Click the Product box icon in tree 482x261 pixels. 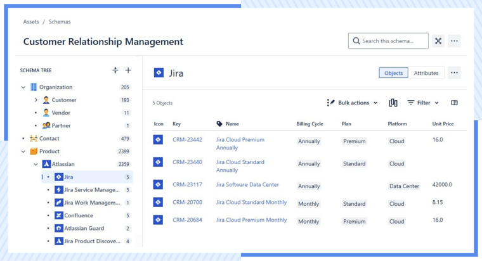point(34,151)
